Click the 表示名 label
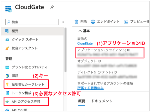Image resolution: width=151 pixels, height=112 pixels. (82, 39)
